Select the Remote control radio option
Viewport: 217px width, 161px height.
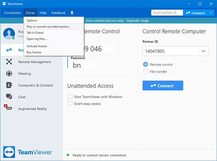(x=145, y=65)
